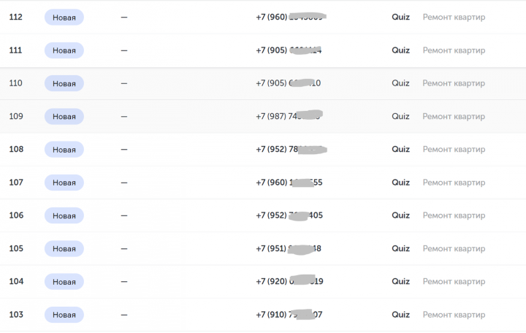Click the Quiz source in row 108

400,149
